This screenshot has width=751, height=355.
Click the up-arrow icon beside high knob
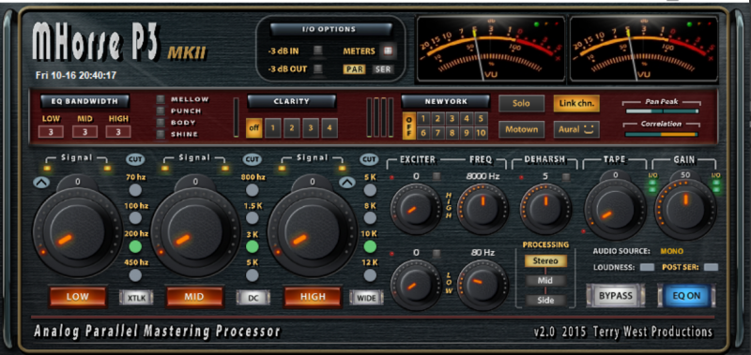coord(347,182)
